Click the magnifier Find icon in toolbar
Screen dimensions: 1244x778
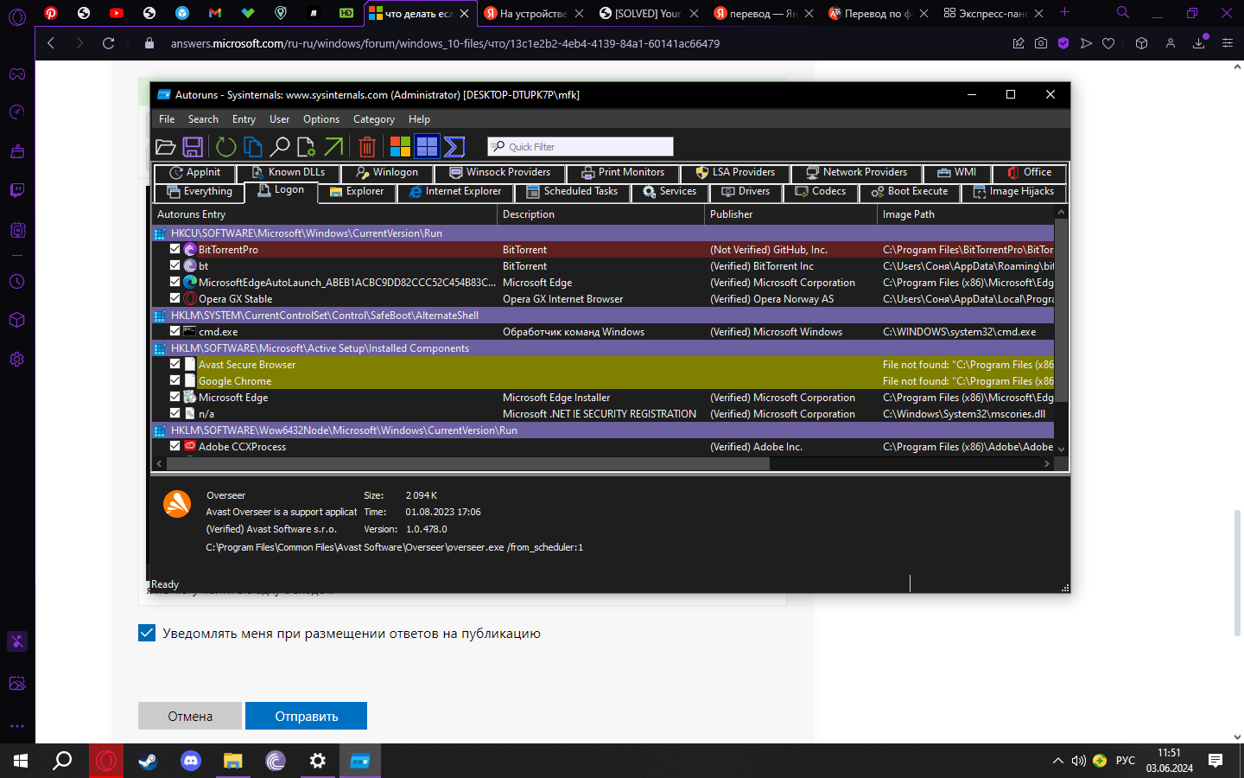(x=280, y=147)
